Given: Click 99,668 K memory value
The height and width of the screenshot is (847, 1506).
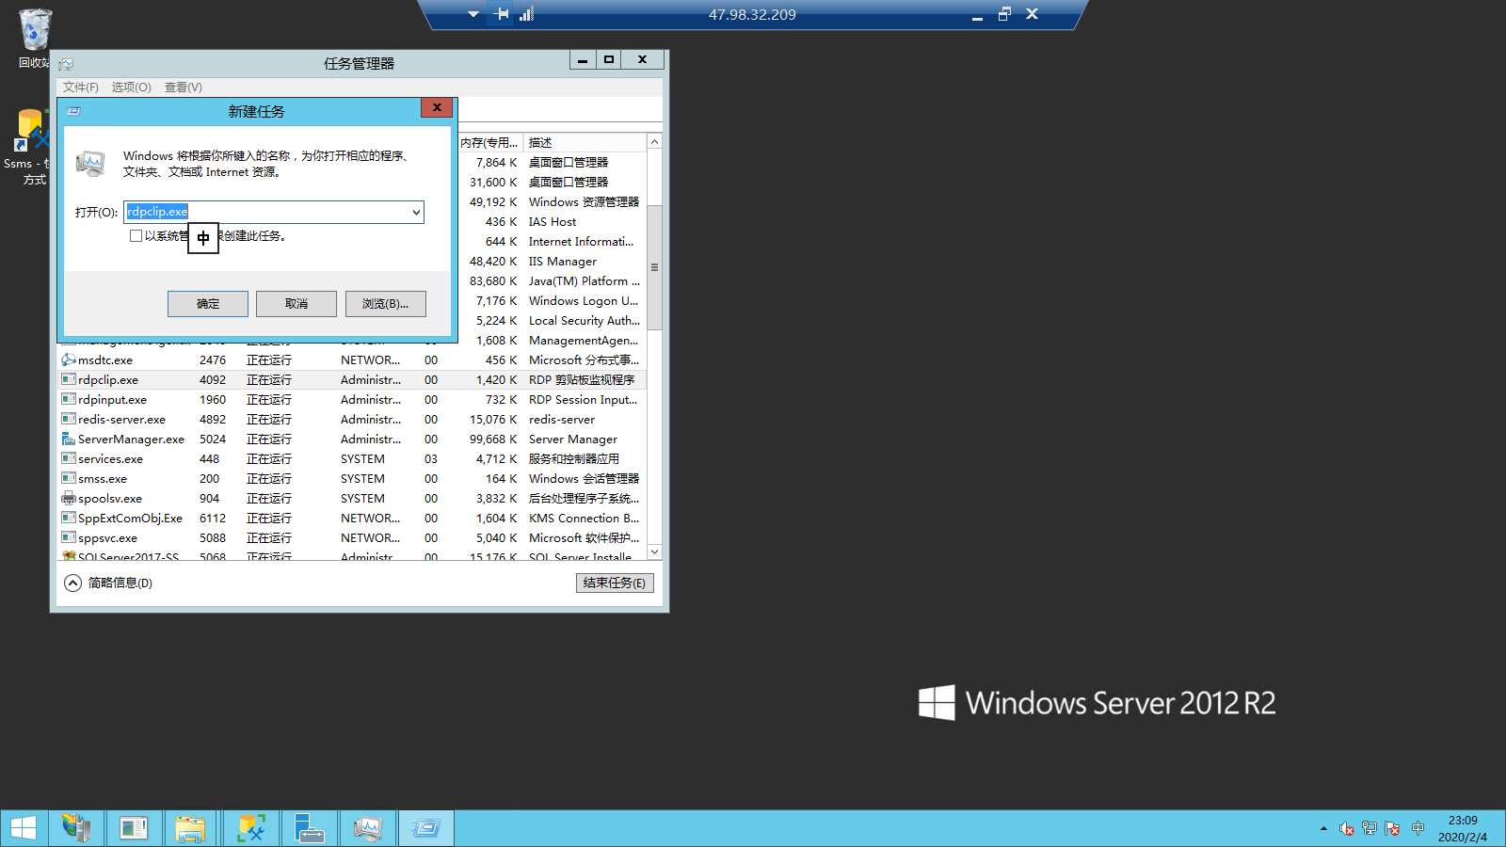Looking at the screenshot, I should click(493, 439).
